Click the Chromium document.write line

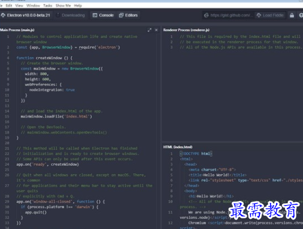point(246,223)
